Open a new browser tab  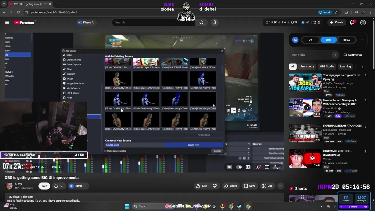click(x=57, y=4)
